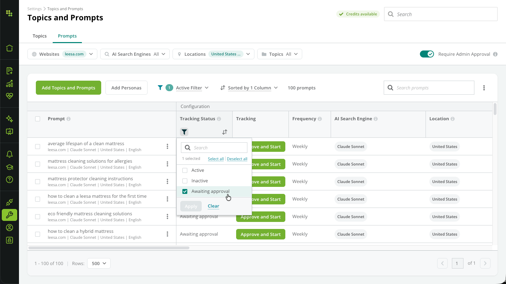Image resolution: width=506 pixels, height=284 pixels.
Task: Open the growth chart icon in the sidebar
Action: point(9,83)
